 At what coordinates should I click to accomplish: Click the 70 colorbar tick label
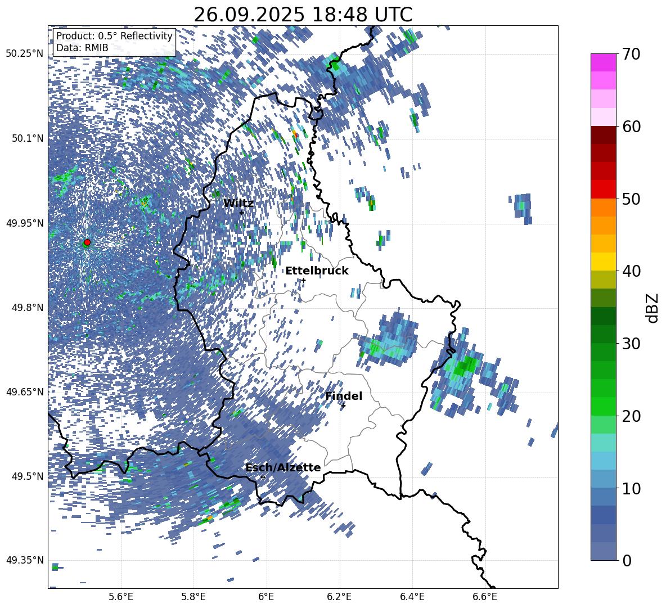point(632,54)
